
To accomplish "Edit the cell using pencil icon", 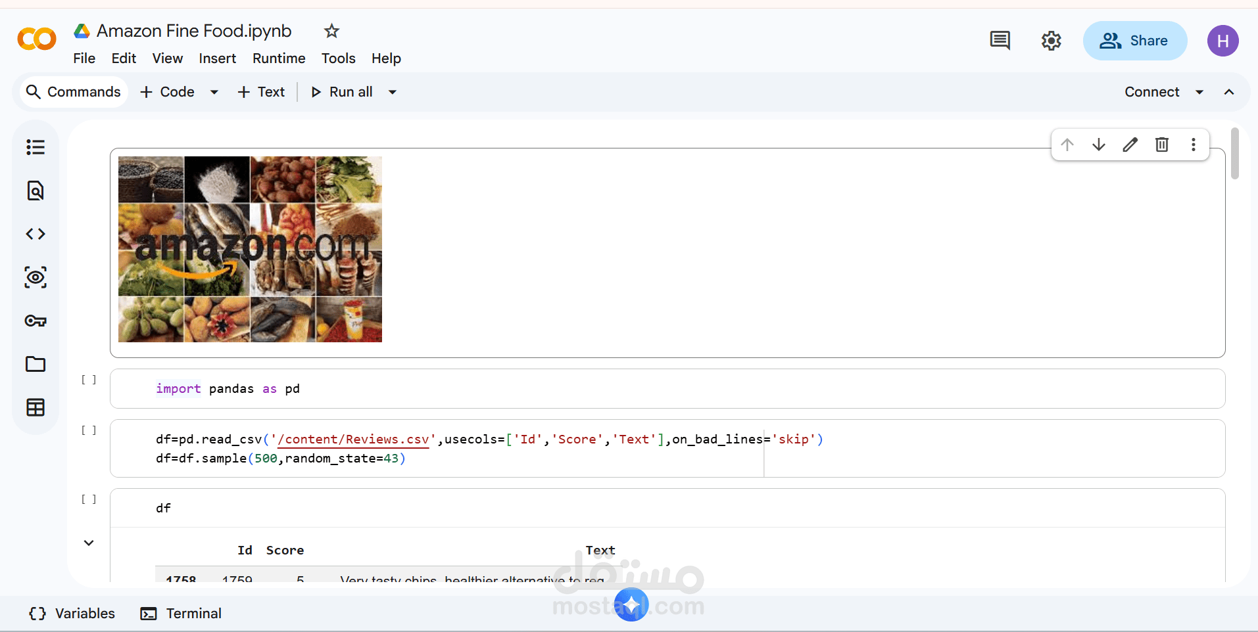I will click(1130, 144).
